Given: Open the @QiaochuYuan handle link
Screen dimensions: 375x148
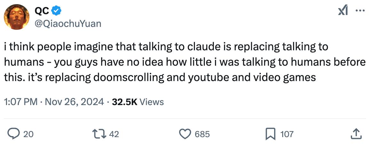Looking at the screenshot, I should [x=68, y=23].
